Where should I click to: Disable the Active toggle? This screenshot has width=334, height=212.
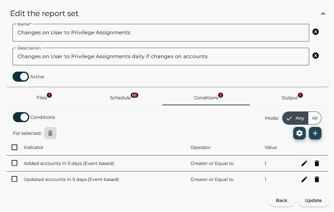click(20, 76)
